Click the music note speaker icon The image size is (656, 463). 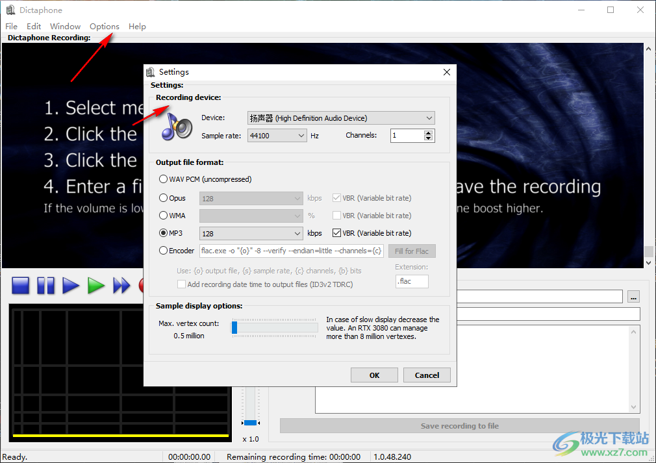(177, 126)
